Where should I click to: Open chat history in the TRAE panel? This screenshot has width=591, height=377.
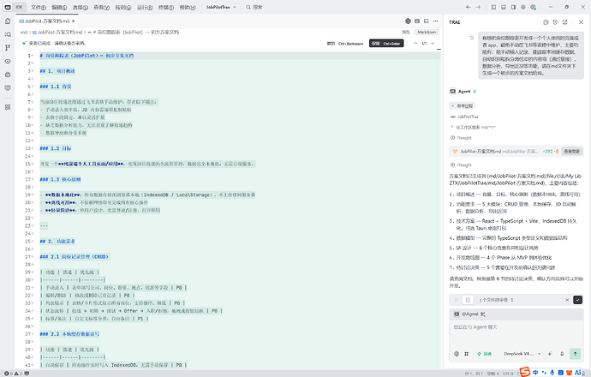point(555,22)
